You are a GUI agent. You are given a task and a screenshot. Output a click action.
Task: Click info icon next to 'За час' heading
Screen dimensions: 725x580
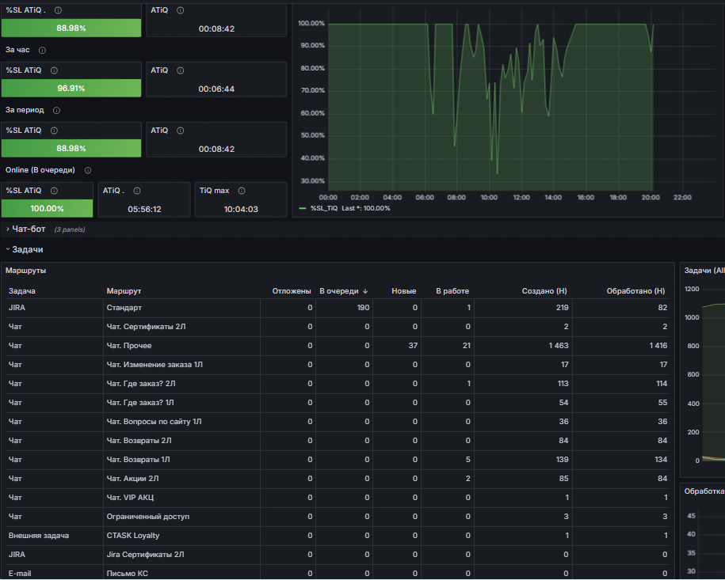42,51
